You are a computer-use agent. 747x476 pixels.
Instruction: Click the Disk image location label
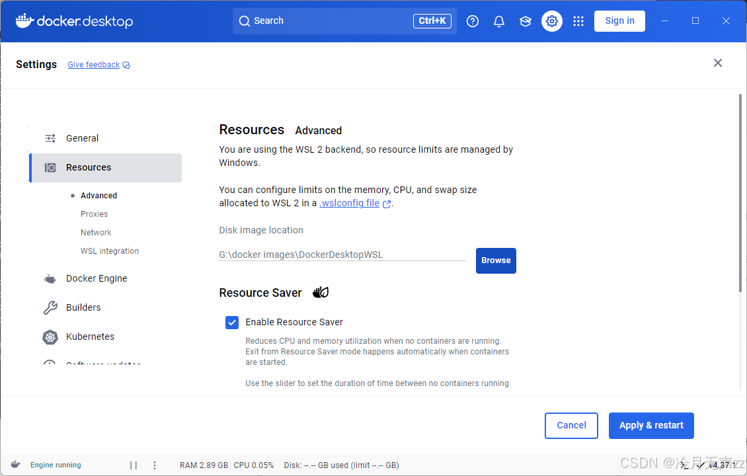(x=261, y=230)
